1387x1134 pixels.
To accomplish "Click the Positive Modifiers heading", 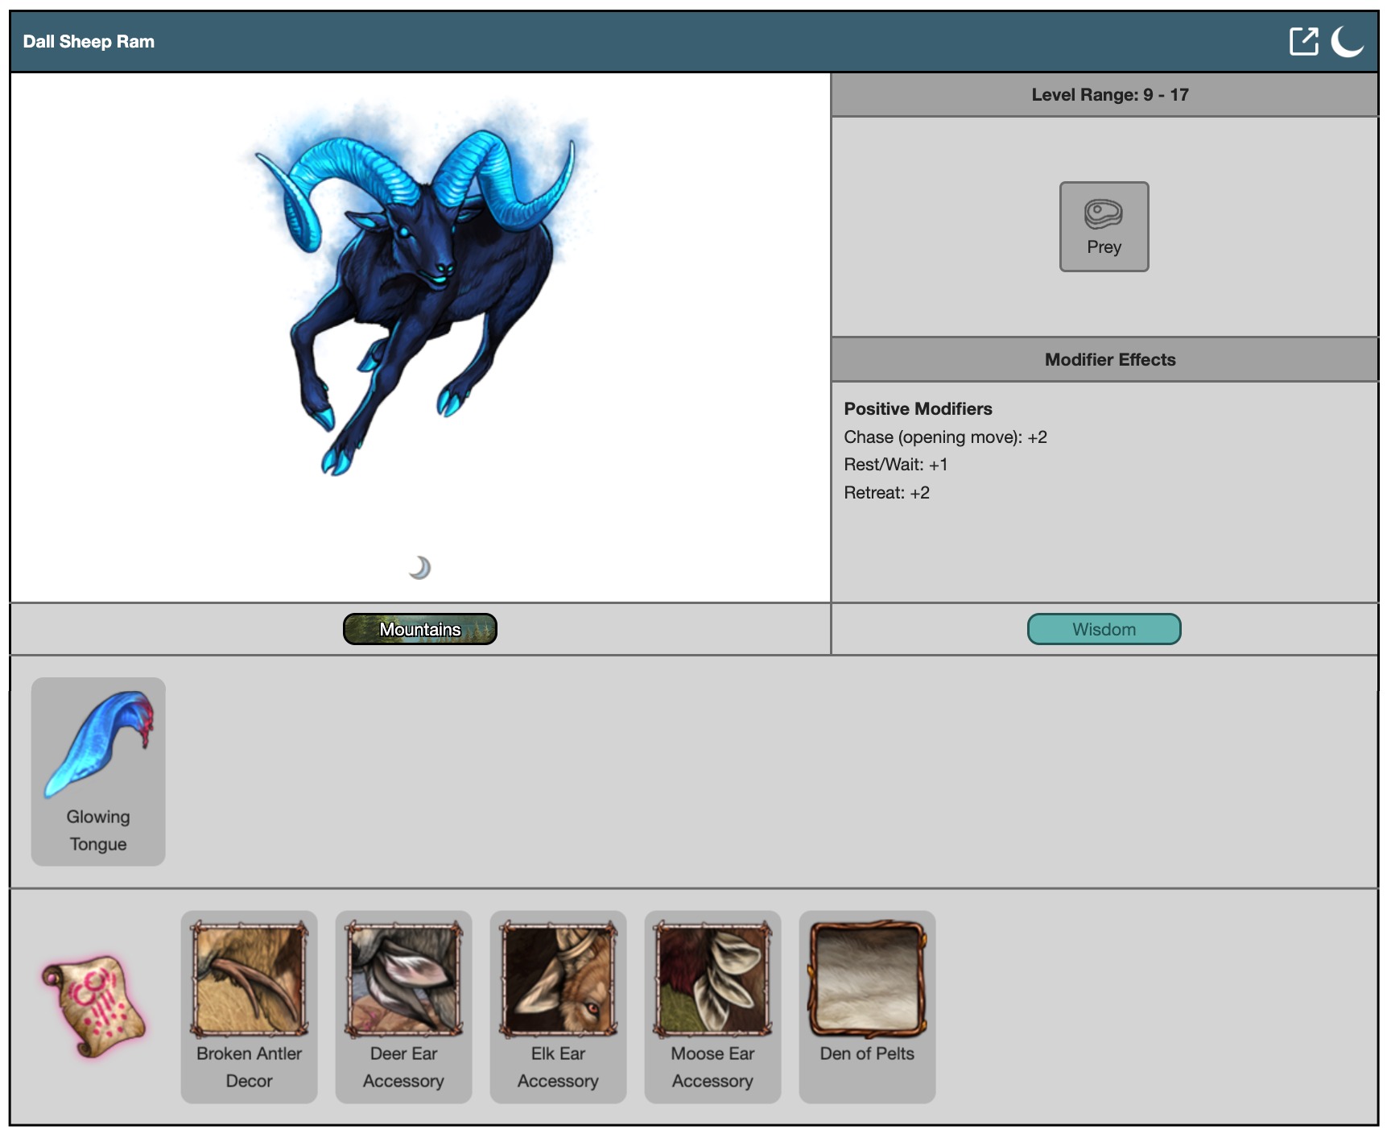I will point(918,409).
